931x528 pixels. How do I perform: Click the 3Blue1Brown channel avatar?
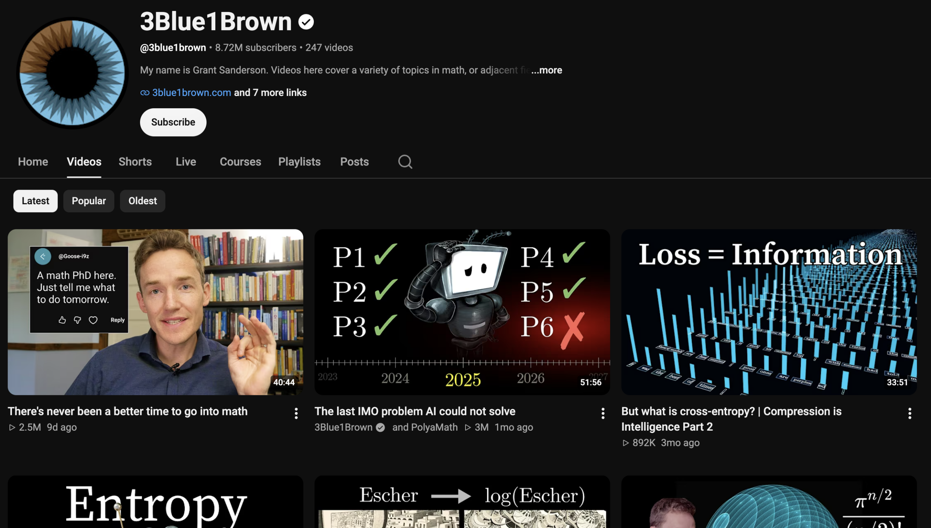coord(72,73)
